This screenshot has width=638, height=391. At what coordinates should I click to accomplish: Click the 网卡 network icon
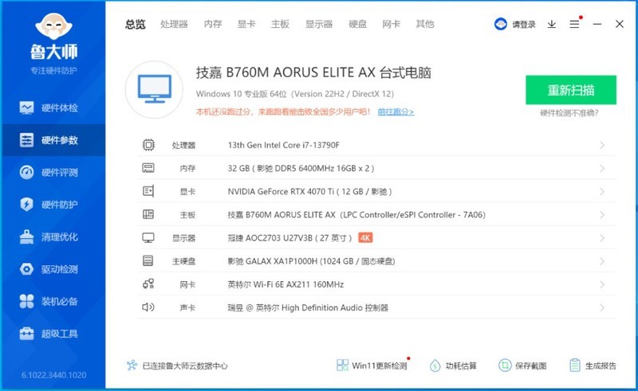click(148, 284)
